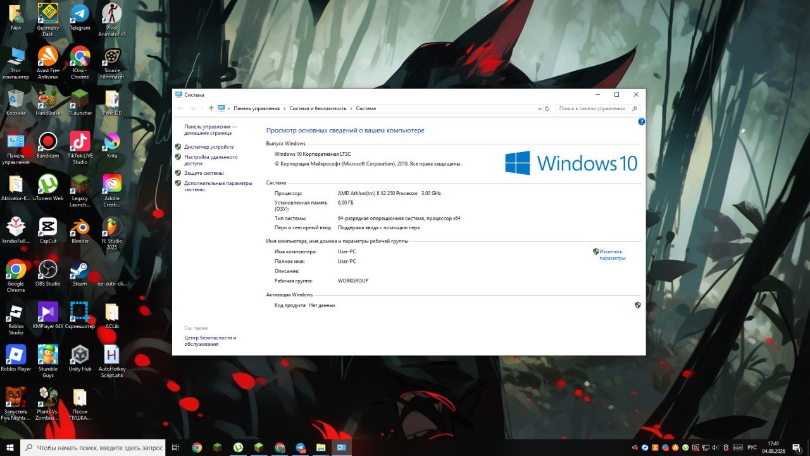Select the Roblox Studio desktop icon
Viewport: 810px width, 456px height.
pyautogui.click(x=16, y=318)
